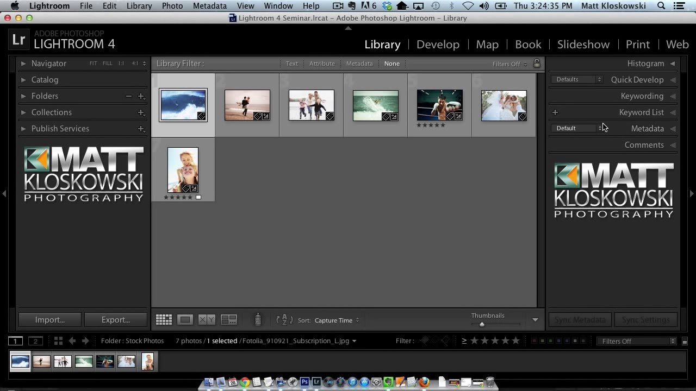Open the Filters Off dropdown in filmstrip bar

(636, 341)
